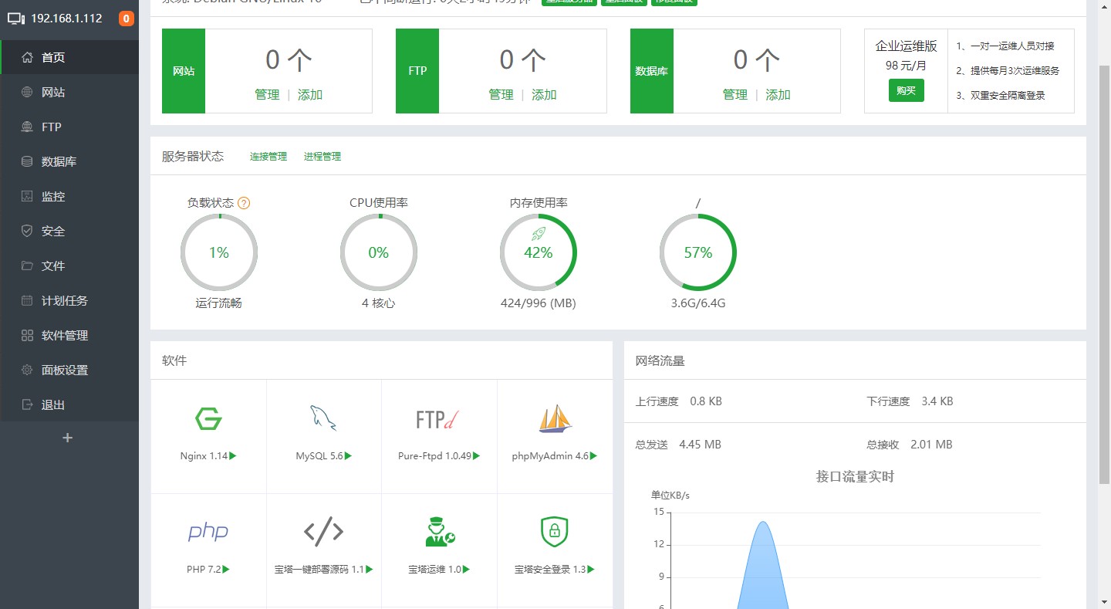
Task: Switch to 首页 home in the sidebar menu
Action: pyautogui.click(x=26, y=57)
